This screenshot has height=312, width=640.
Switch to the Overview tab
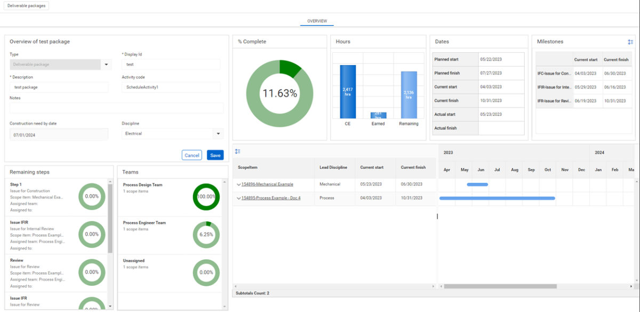pyautogui.click(x=317, y=22)
